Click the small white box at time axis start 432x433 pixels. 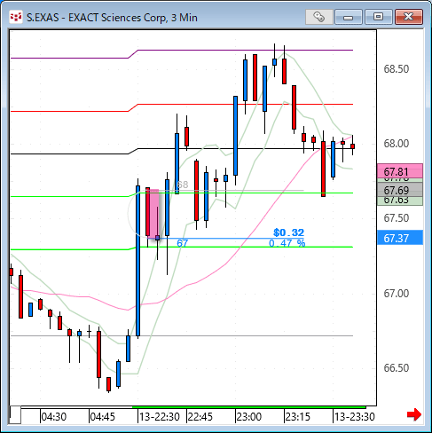click(15, 415)
